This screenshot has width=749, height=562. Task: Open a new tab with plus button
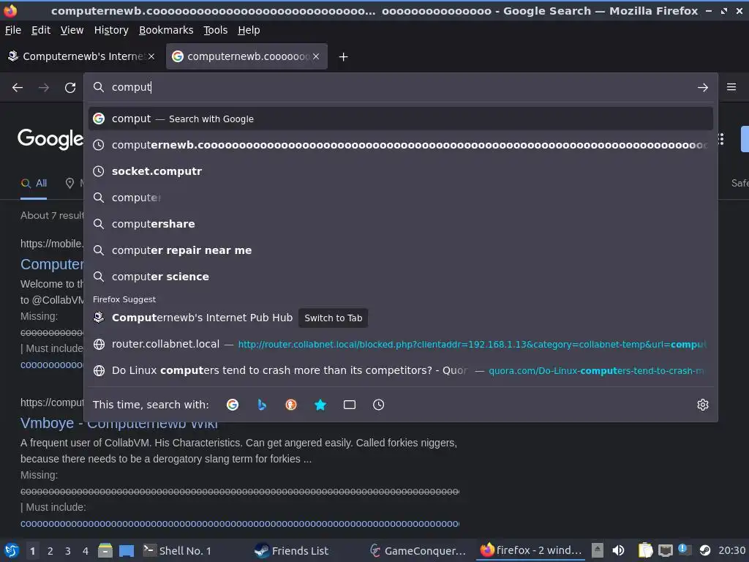[x=343, y=57]
